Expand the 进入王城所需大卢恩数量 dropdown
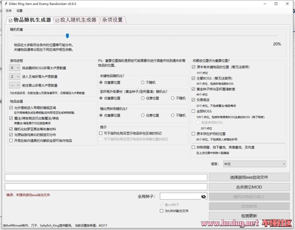295x230 pixels. [14, 77]
